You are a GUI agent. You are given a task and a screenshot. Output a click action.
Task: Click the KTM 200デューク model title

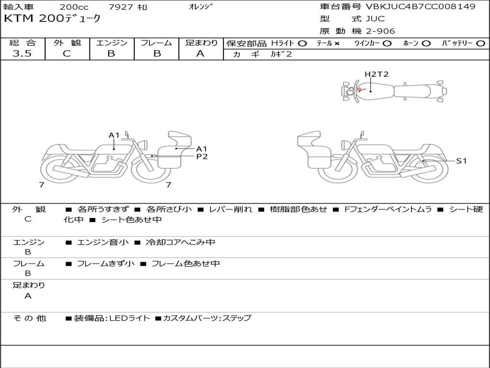pos(53,19)
